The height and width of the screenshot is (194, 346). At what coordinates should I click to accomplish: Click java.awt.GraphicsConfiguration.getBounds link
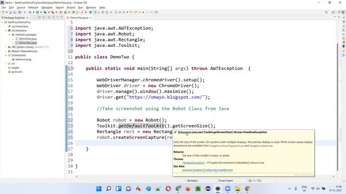208,170
